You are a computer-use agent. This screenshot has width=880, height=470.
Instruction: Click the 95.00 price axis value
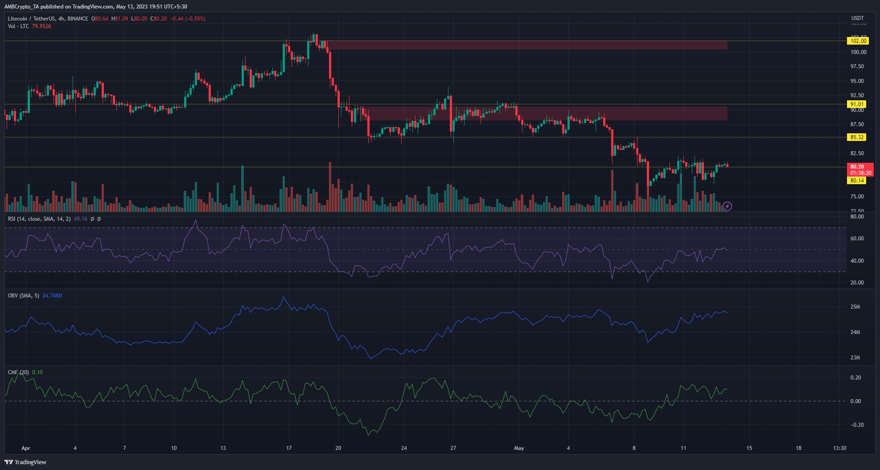[857, 81]
